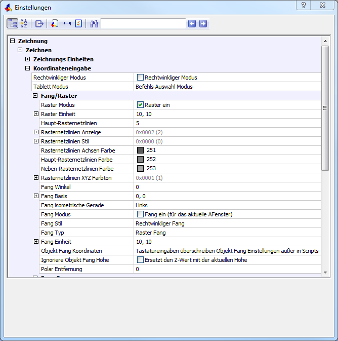Click the export settings icon
Viewport: 338px width, 341px height.
pos(39,23)
